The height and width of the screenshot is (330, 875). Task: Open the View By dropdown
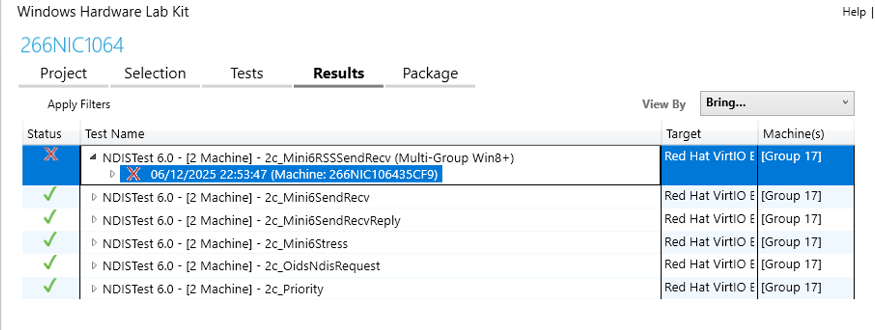point(776,103)
